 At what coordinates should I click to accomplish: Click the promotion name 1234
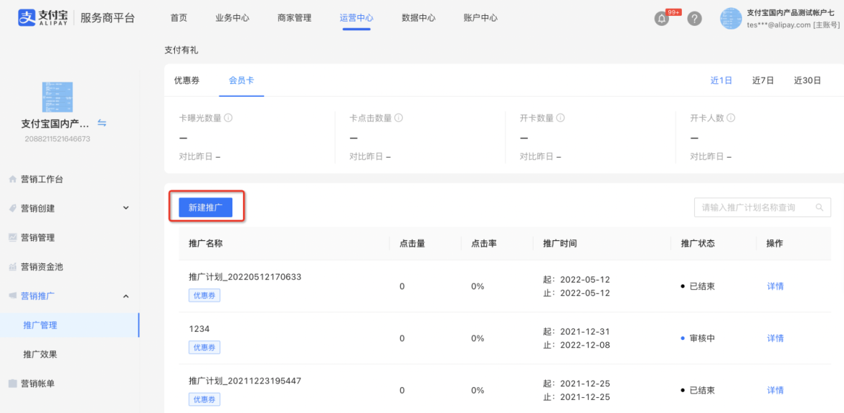pos(199,328)
